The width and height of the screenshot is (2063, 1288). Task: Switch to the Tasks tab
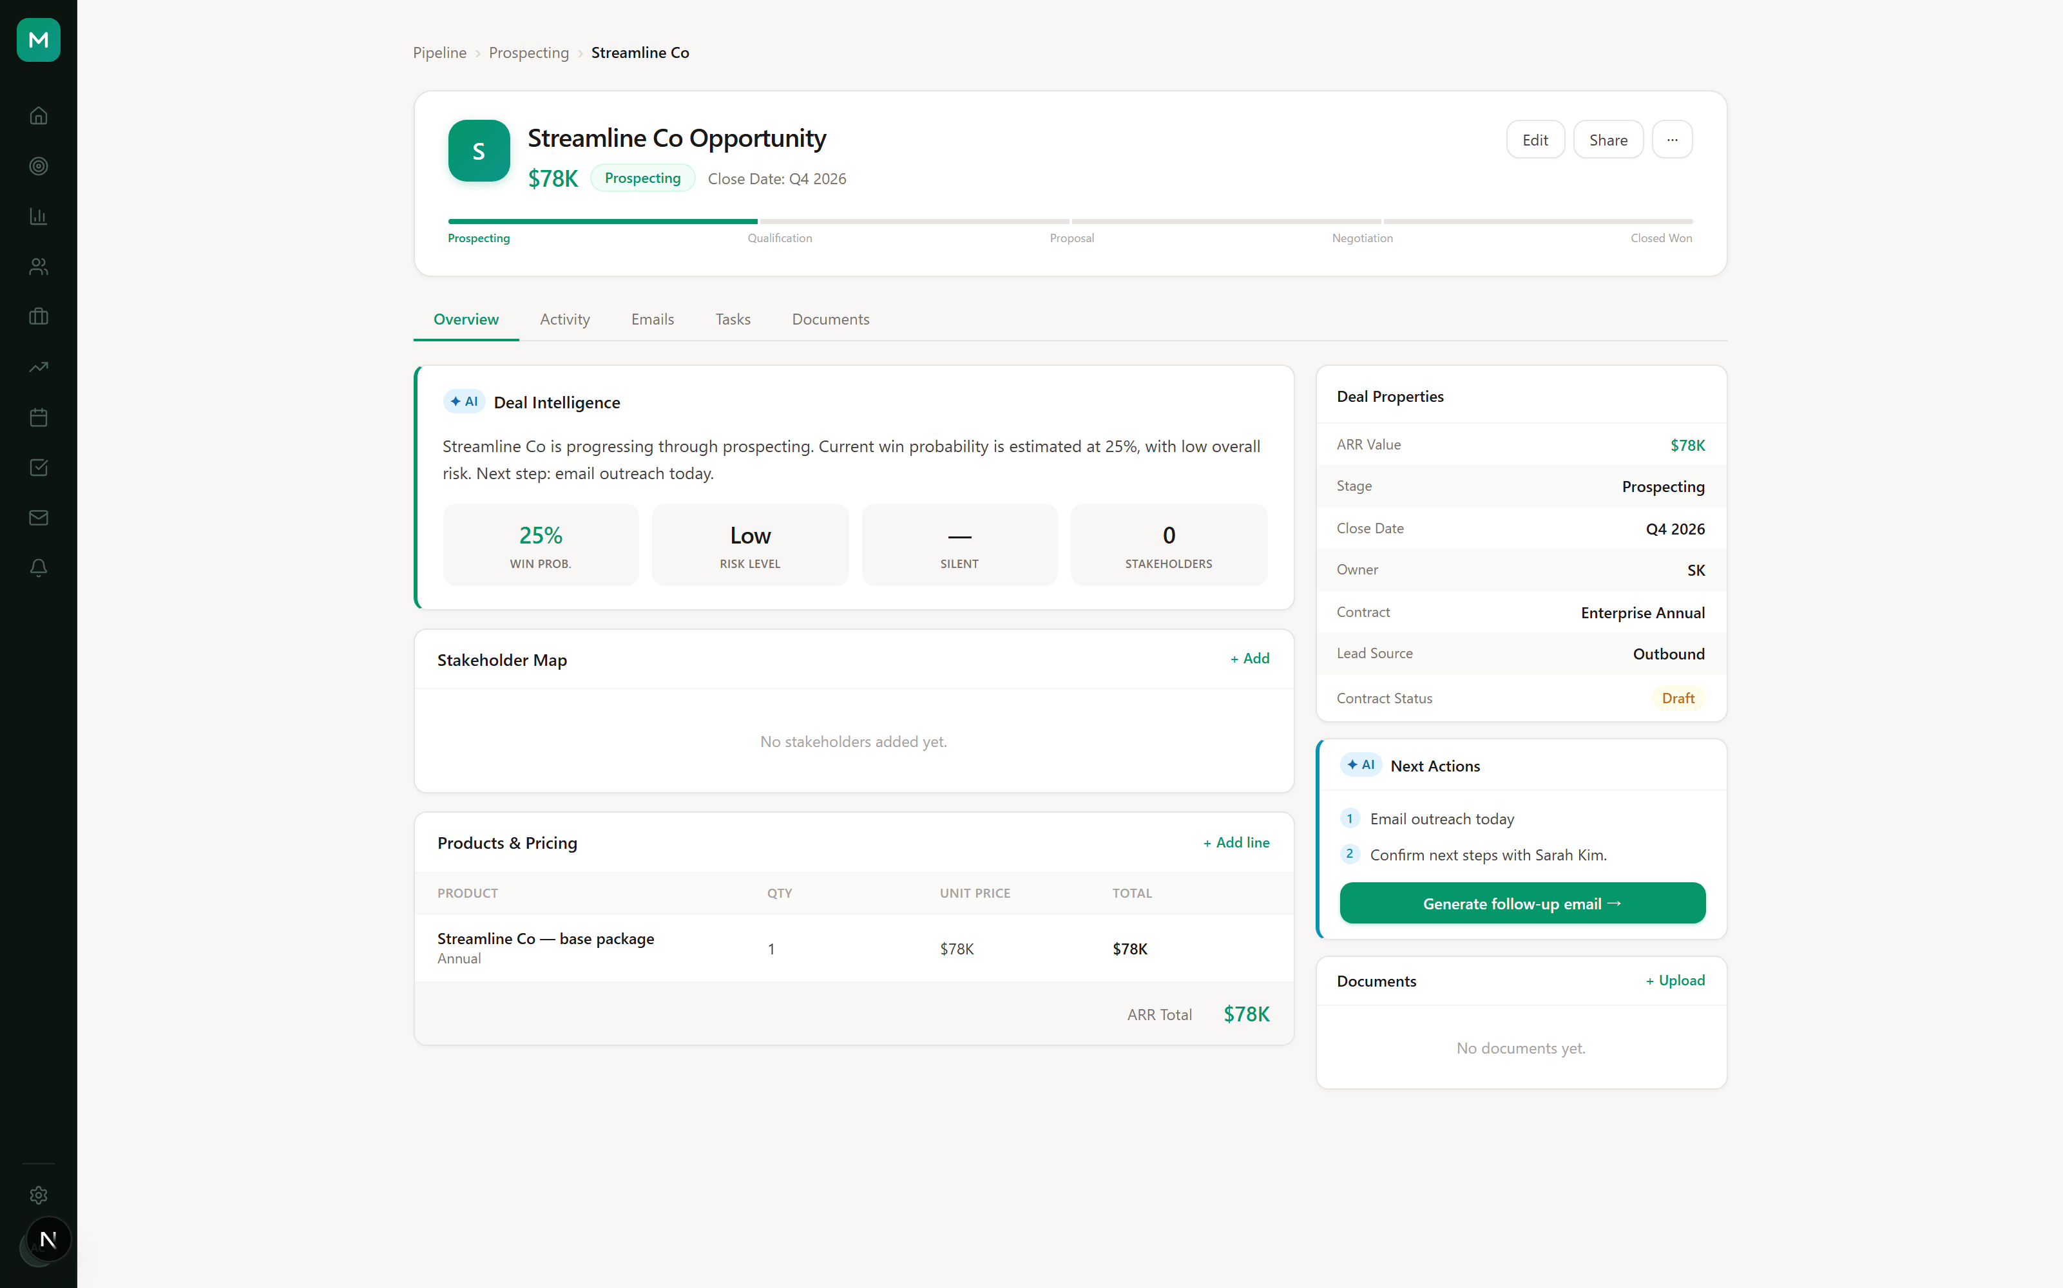(x=733, y=319)
